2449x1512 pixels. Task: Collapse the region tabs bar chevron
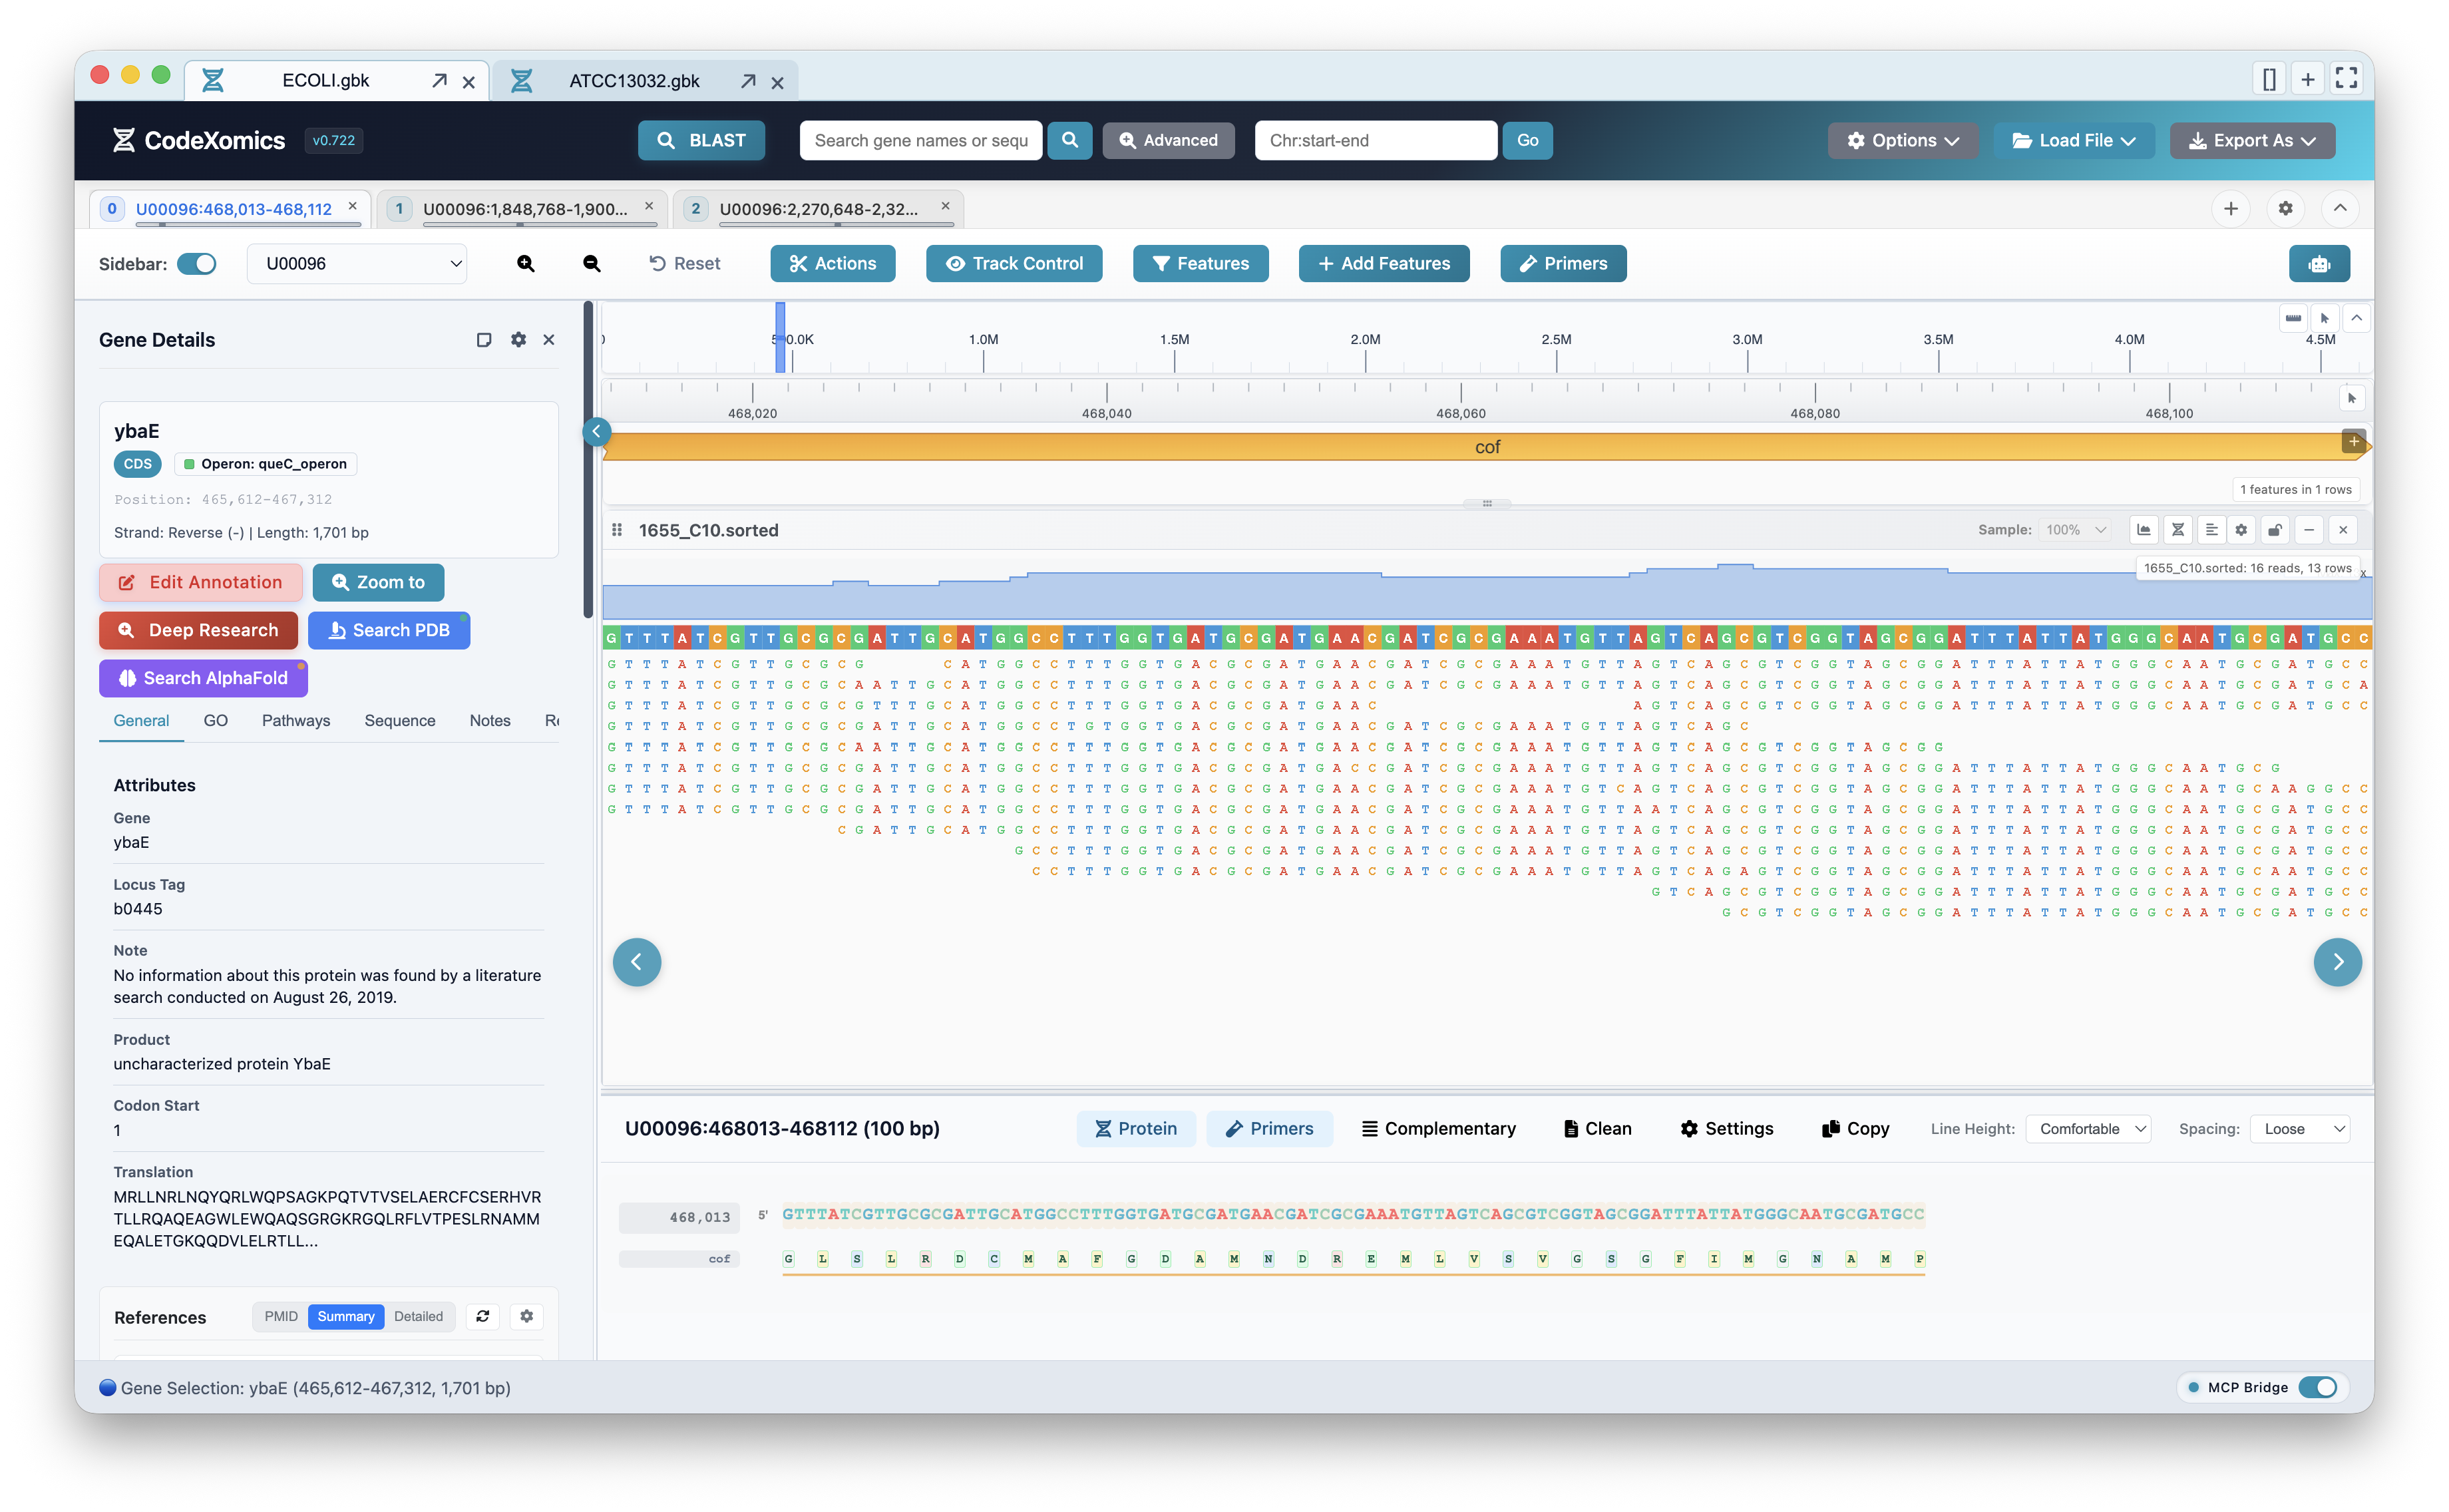[x=2340, y=209]
